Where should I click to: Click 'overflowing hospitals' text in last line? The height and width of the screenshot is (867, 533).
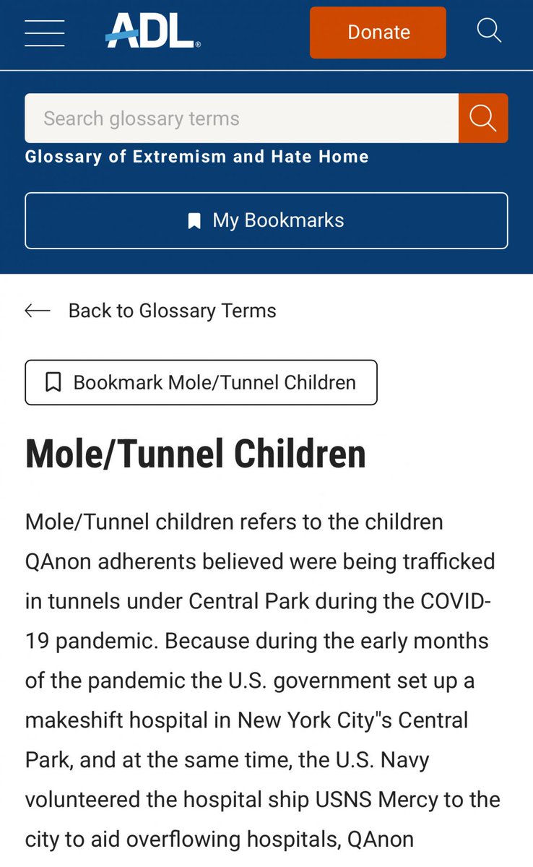pyautogui.click(x=225, y=840)
